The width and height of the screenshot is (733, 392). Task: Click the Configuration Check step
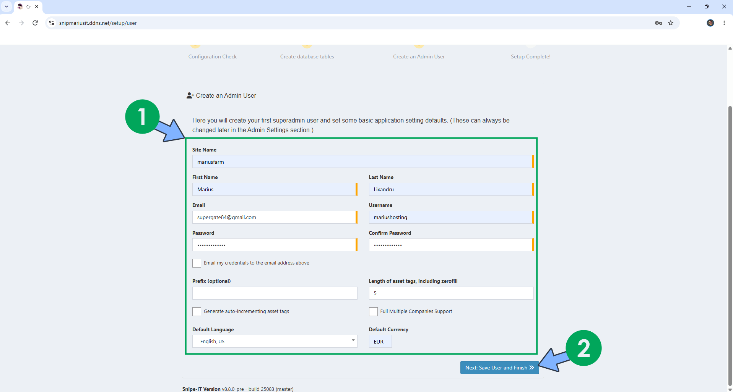click(213, 56)
